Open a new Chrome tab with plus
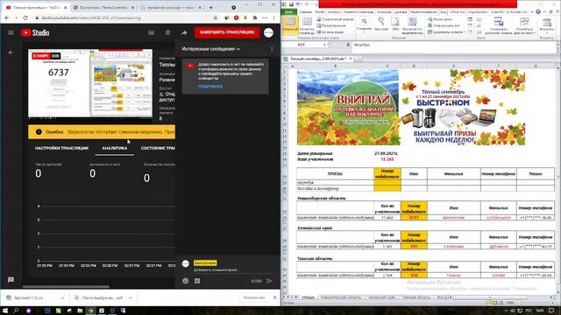561x315 pixels. coord(210,7)
